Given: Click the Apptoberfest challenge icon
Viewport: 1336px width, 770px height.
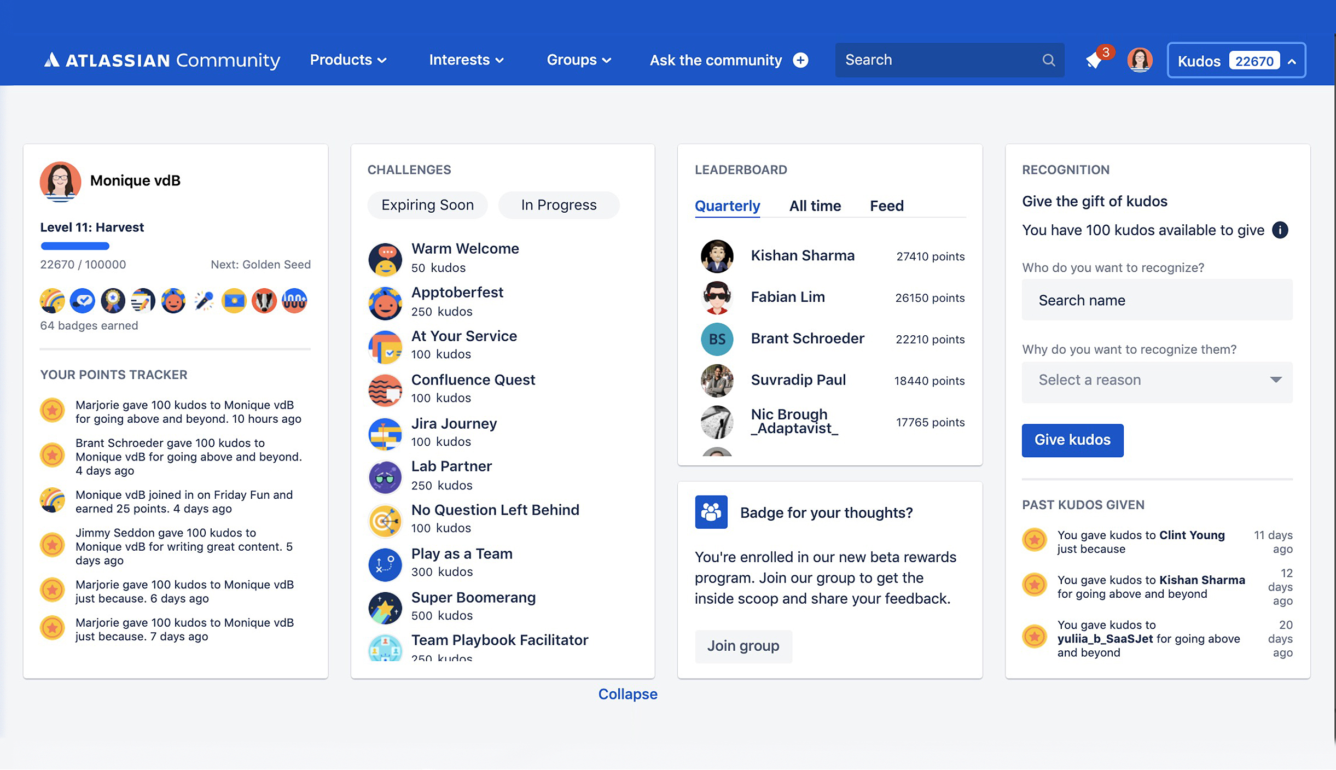Looking at the screenshot, I should pos(385,302).
